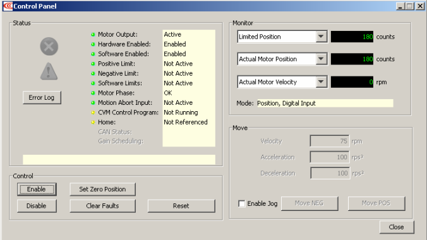This screenshot has height=240, width=427.
Task: Click the 'Not Referenced' Home status value
Action: tap(186, 123)
